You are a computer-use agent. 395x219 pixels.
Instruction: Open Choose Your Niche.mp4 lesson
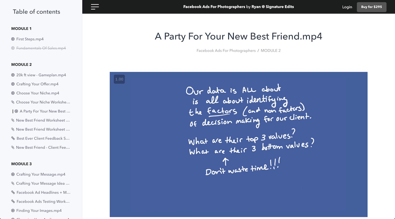click(38, 93)
